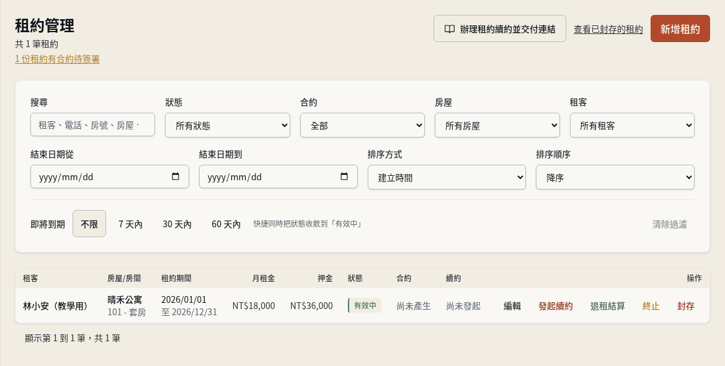
Task: Click 發起續約 for 林小安 lease
Action: coord(556,305)
